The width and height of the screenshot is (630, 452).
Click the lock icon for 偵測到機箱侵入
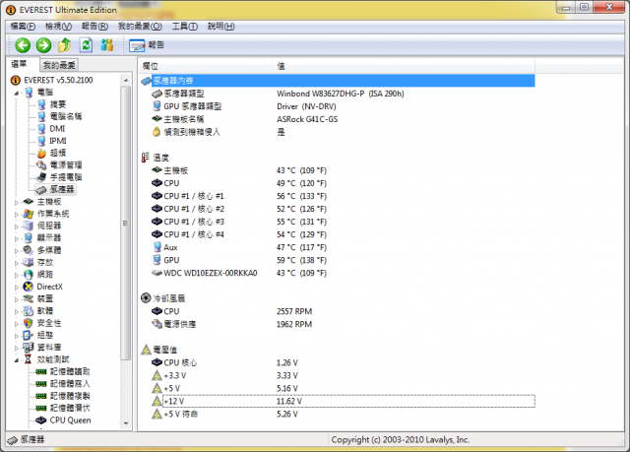coord(157,132)
